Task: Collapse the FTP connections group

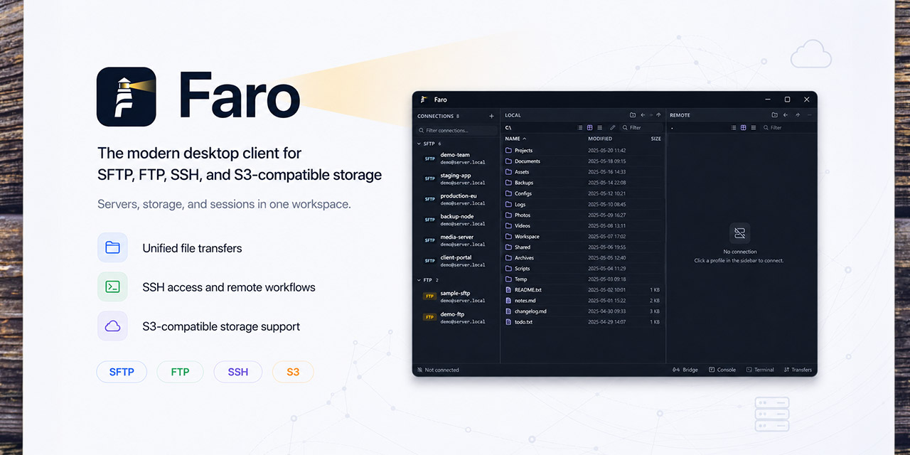Action: 419,280
